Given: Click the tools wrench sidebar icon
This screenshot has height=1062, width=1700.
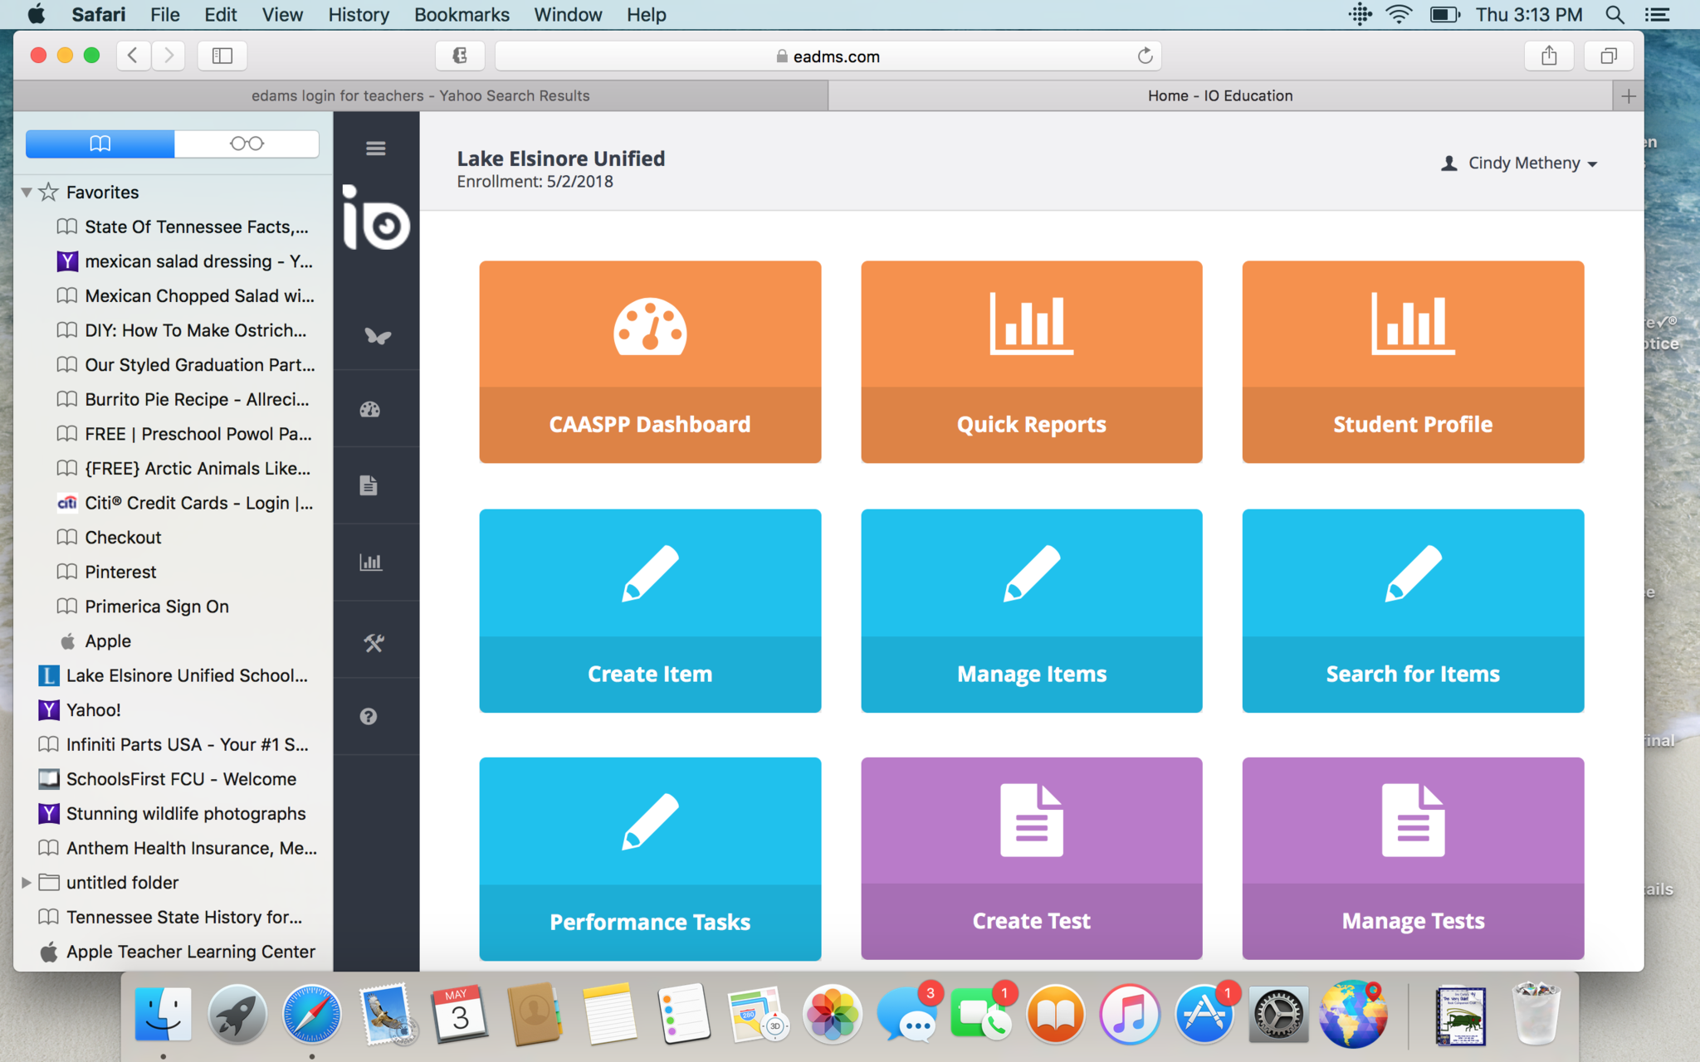Looking at the screenshot, I should [374, 642].
